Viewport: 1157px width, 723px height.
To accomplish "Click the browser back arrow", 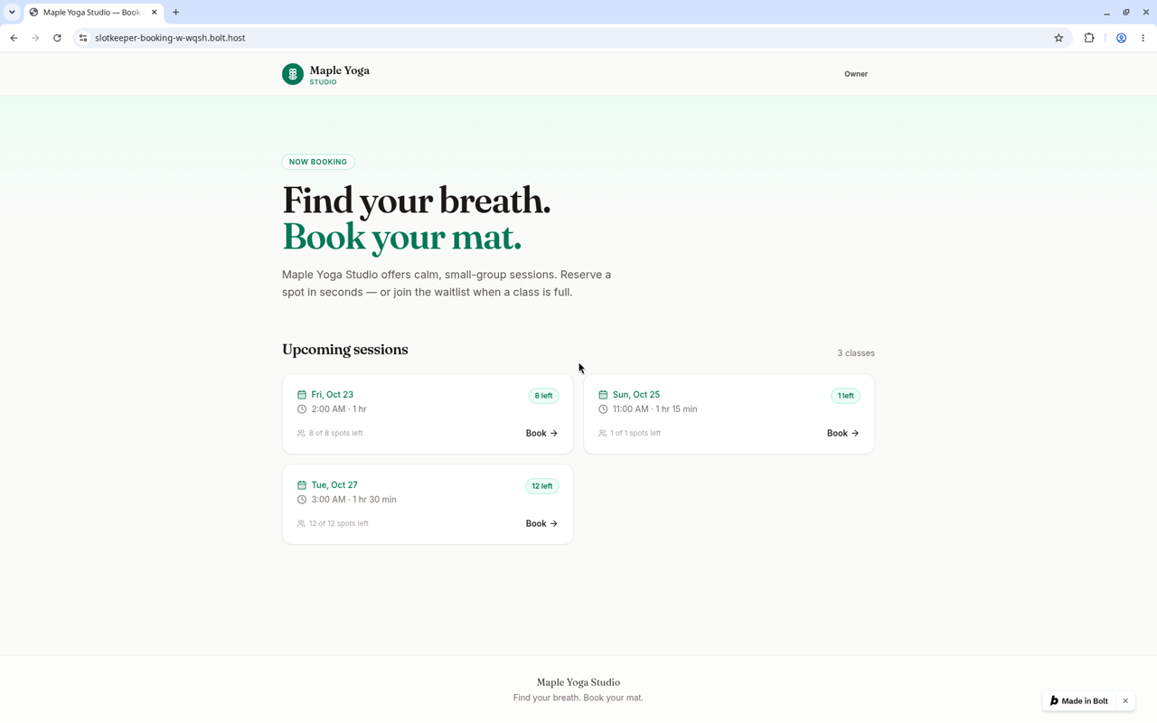I will coord(14,38).
